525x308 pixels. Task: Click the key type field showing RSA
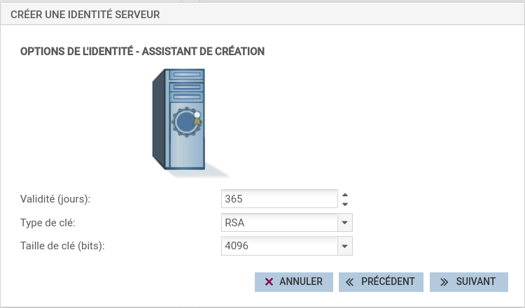(x=279, y=223)
